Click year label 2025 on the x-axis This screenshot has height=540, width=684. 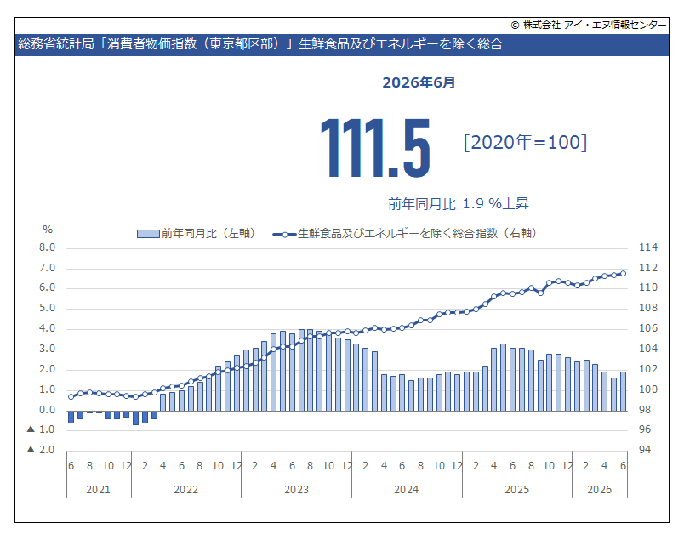(516, 490)
